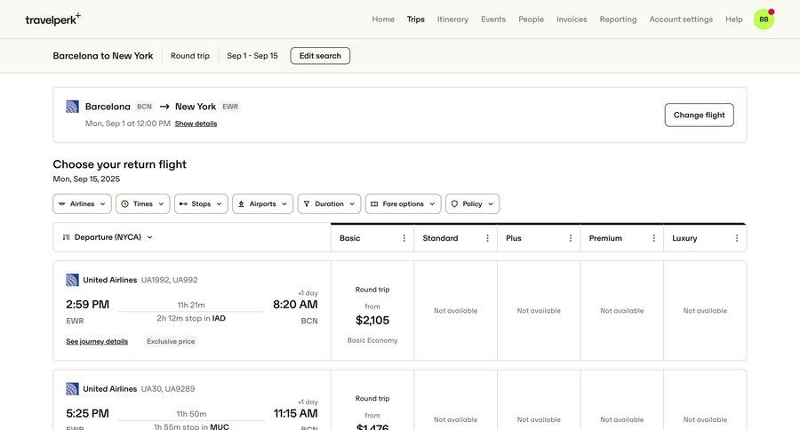Screen dimensions: 800x430
Task: Open the Times filter dropdown
Action: click(142, 203)
